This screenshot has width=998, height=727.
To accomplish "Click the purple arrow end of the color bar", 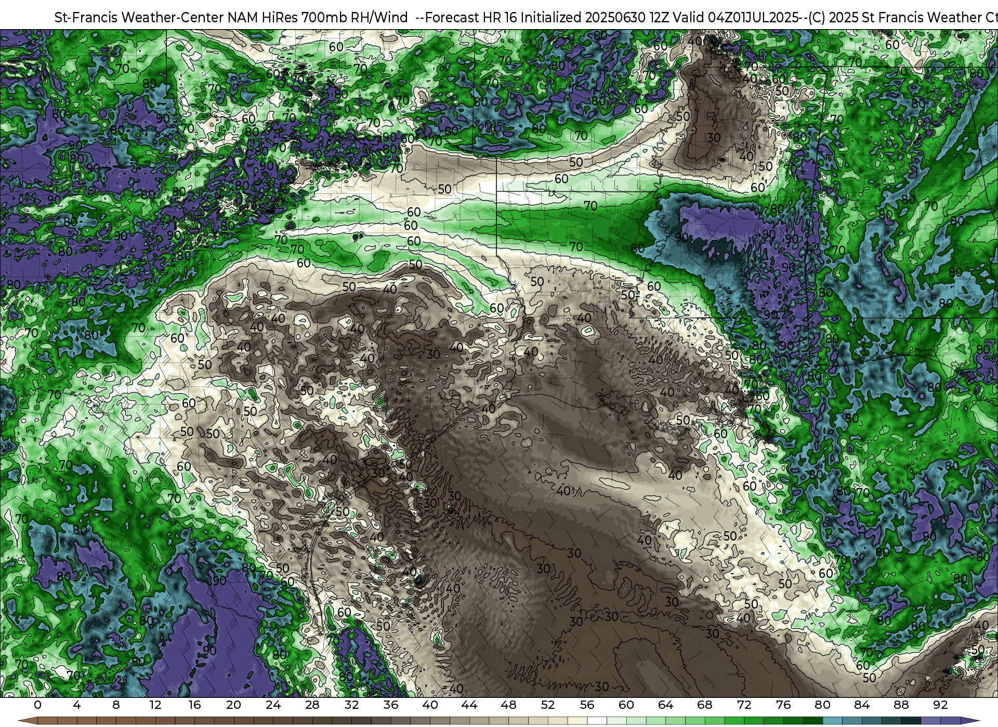I will [969, 721].
